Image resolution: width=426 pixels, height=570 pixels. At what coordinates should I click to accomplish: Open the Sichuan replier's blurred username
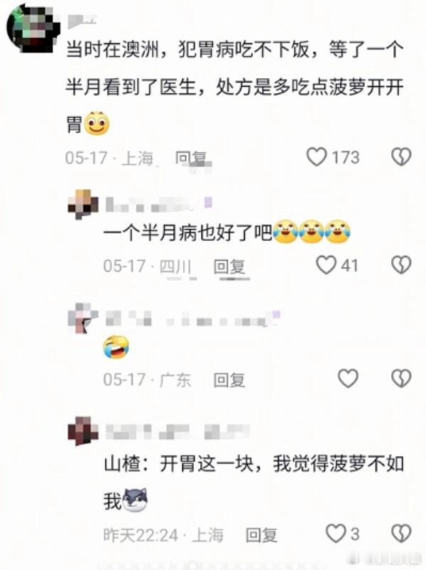tap(159, 204)
